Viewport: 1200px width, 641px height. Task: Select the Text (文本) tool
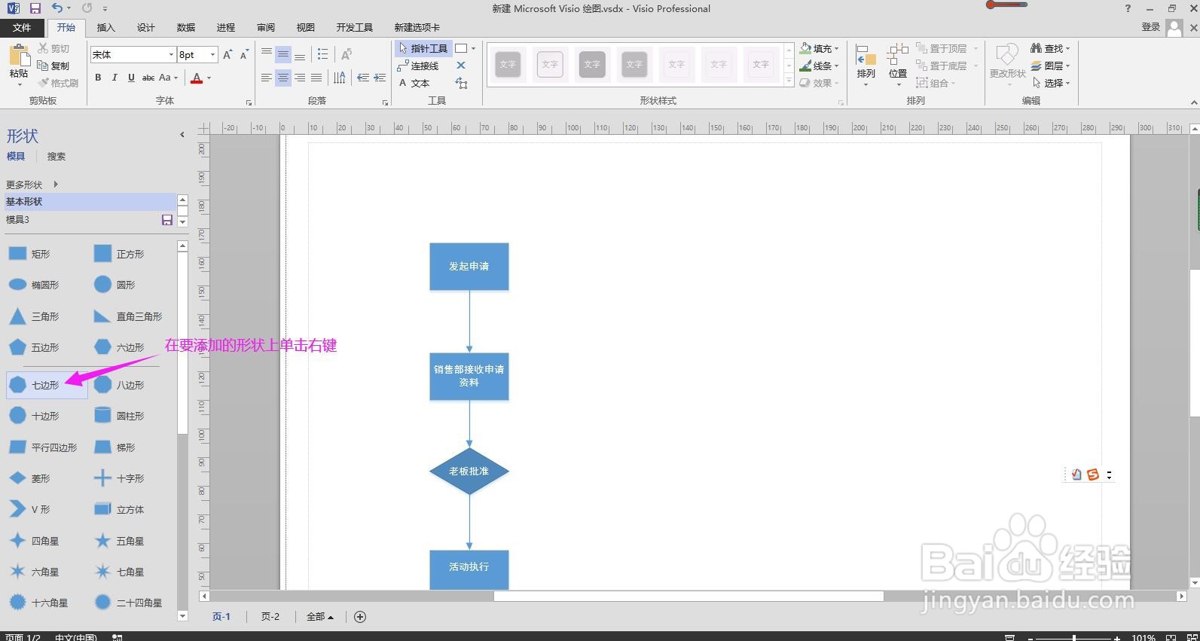point(414,83)
